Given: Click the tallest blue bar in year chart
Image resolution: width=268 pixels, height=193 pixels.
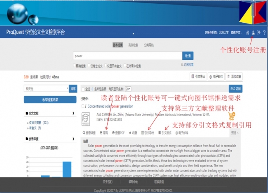Looking at the screenshot, I should pyautogui.click(x=67, y=169).
